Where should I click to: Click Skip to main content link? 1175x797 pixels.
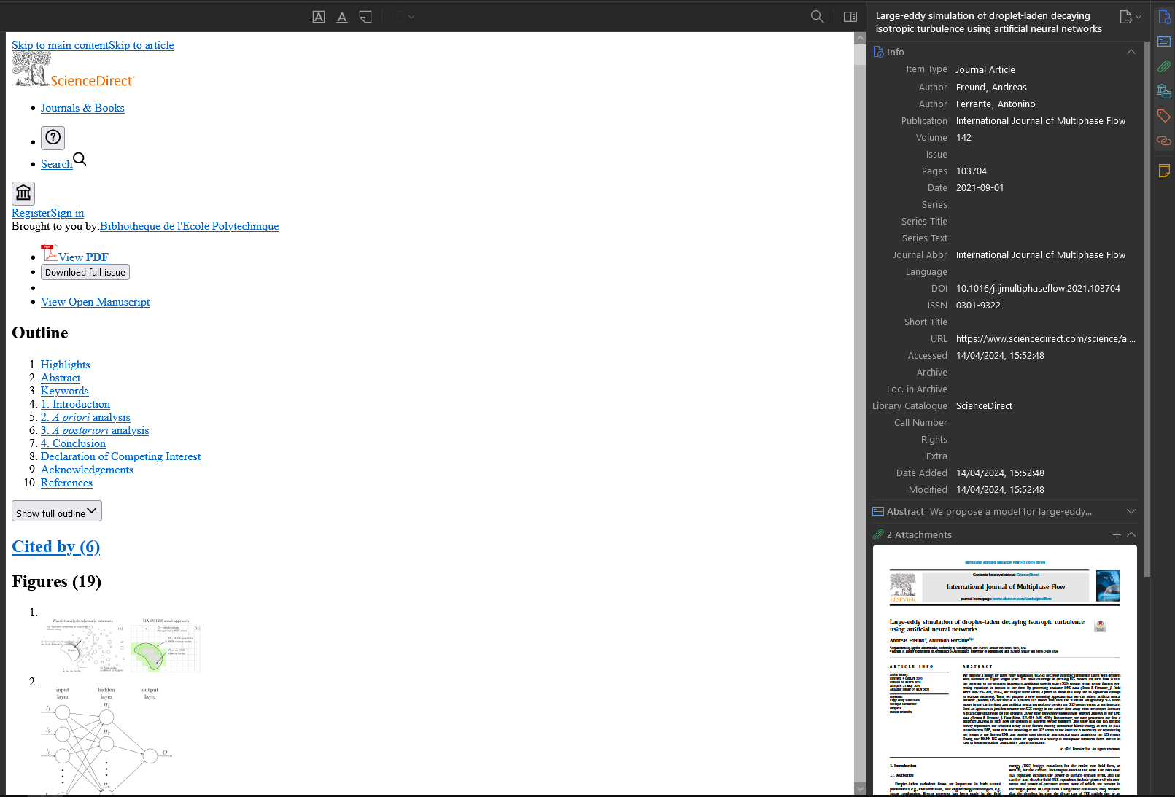[60, 45]
